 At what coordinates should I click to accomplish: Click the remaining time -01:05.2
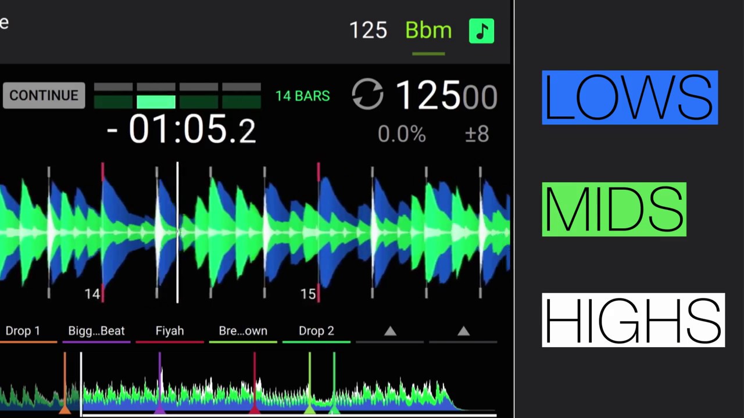[181, 129]
